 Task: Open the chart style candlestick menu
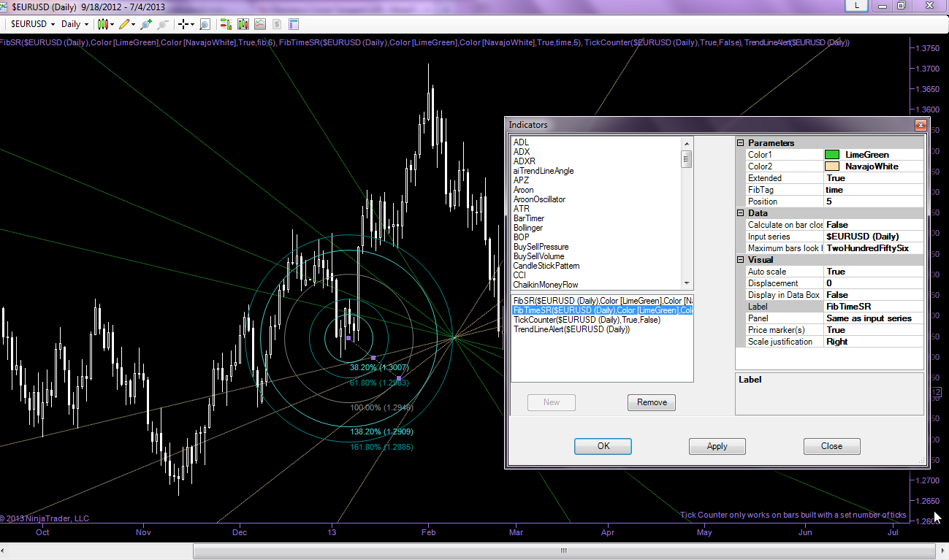(106, 24)
